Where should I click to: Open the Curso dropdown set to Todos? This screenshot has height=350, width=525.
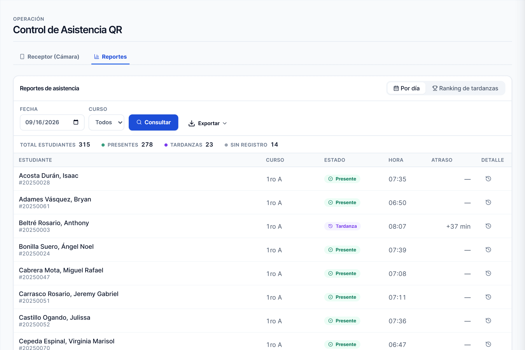click(106, 122)
